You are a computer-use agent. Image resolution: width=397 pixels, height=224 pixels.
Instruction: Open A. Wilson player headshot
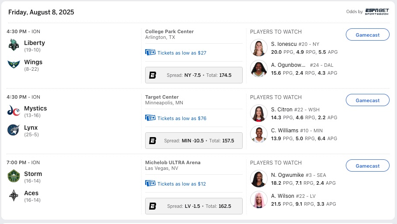[x=259, y=200]
